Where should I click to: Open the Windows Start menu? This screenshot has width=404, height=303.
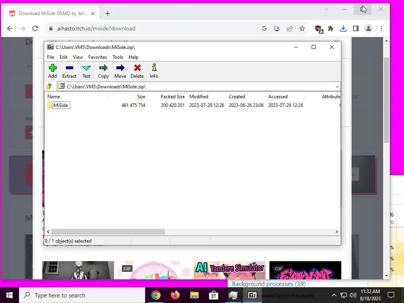[x=9, y=295]
